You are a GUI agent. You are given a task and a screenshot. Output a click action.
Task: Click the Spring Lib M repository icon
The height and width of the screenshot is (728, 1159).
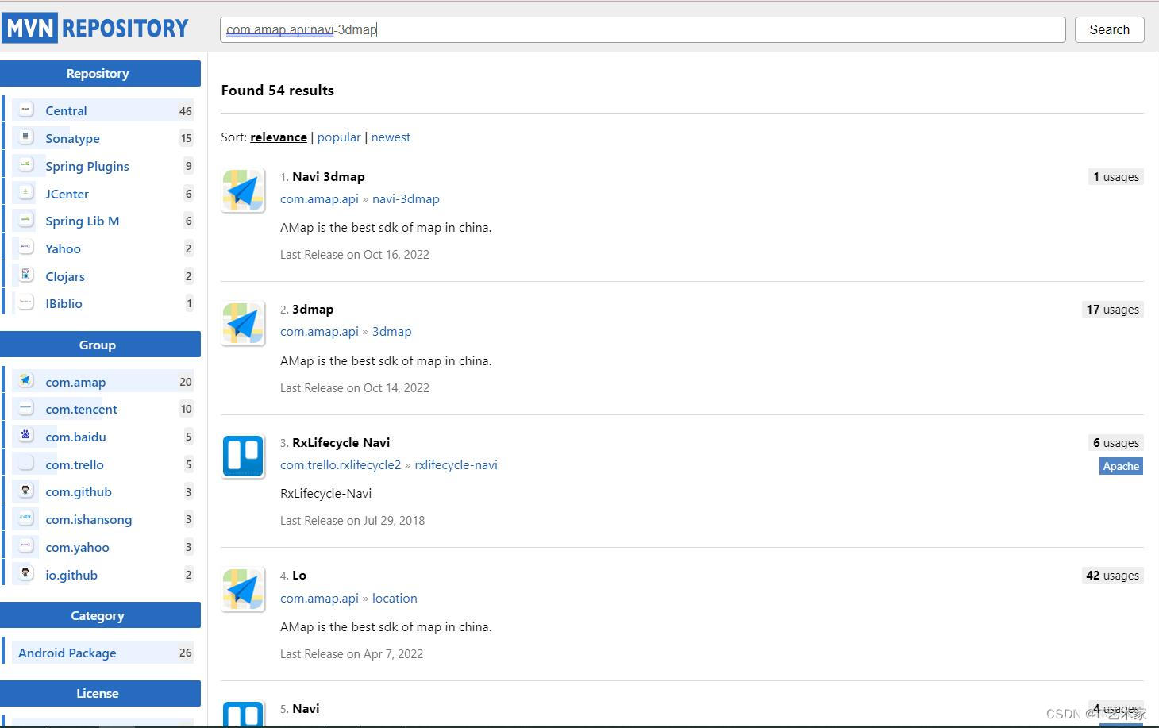click(25, 220)
